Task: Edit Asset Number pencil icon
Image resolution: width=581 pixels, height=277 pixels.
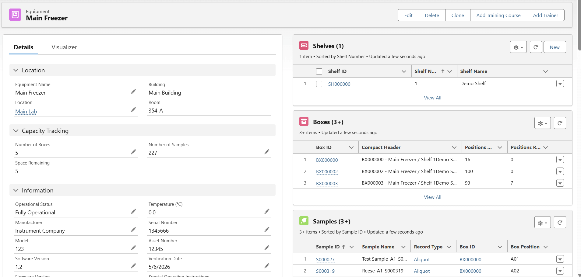Action: [x=267, y=248]
